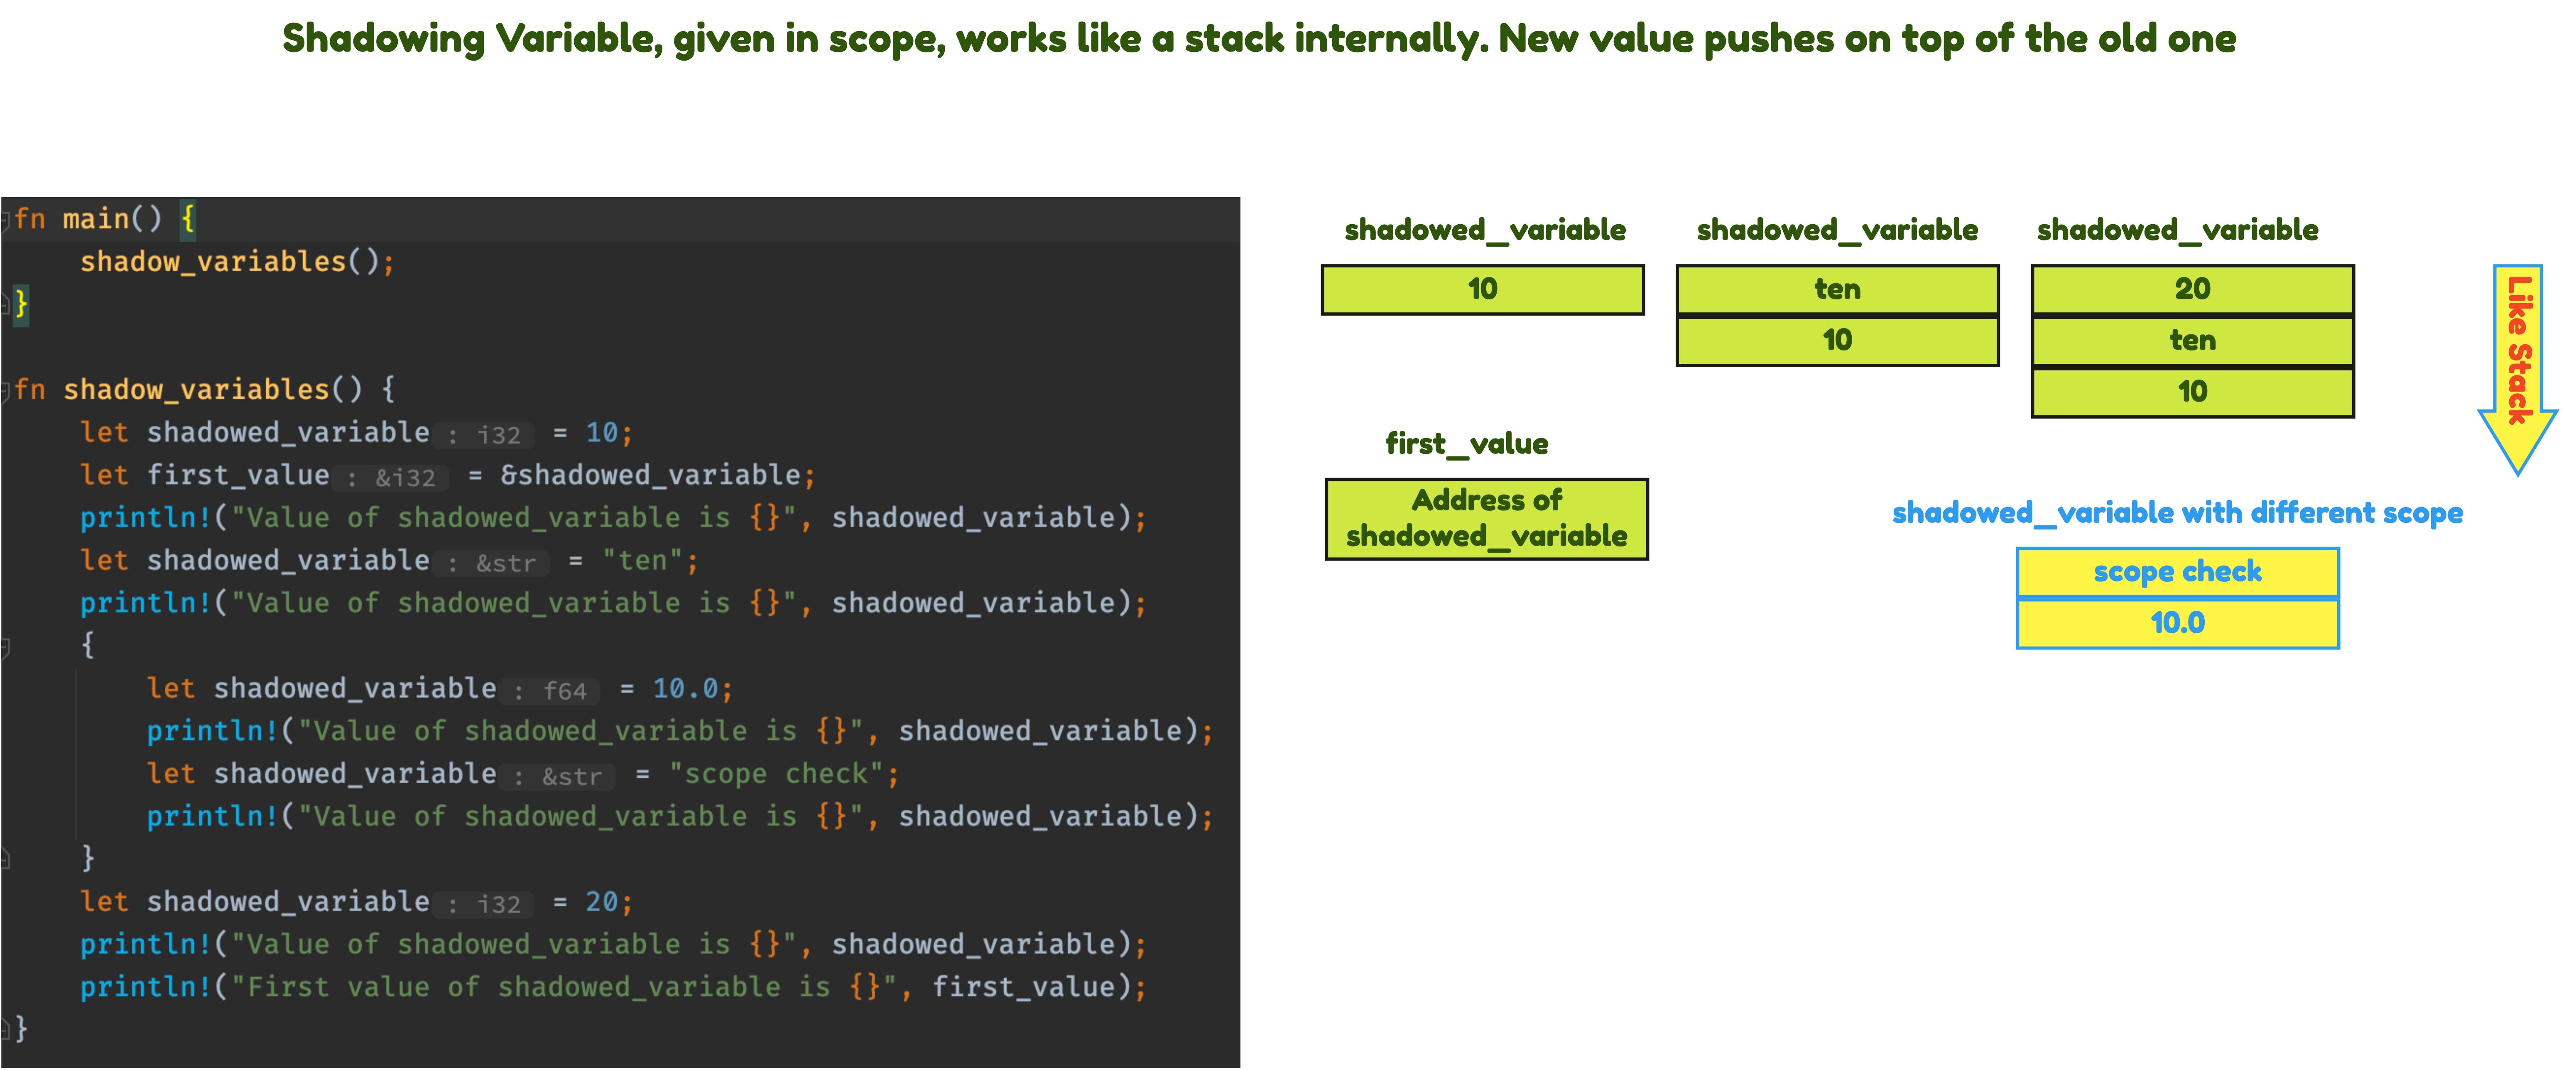This screenshot has width=2576, height=1071.
Task: Click the shadow_variables(); call inside main
Action: pyautogui.click(x=237, y=262)
